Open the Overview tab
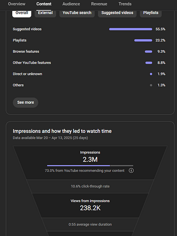 (16, 4)
